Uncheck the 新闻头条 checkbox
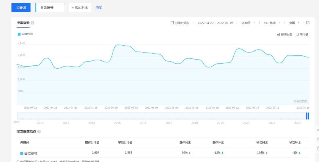 click(278, 34)
